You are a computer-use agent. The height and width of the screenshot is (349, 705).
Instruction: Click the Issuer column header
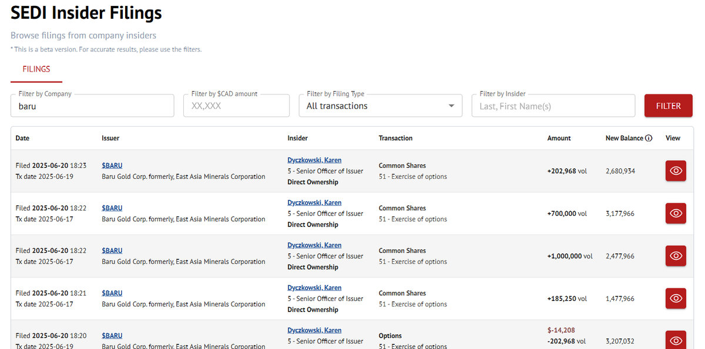110,138
